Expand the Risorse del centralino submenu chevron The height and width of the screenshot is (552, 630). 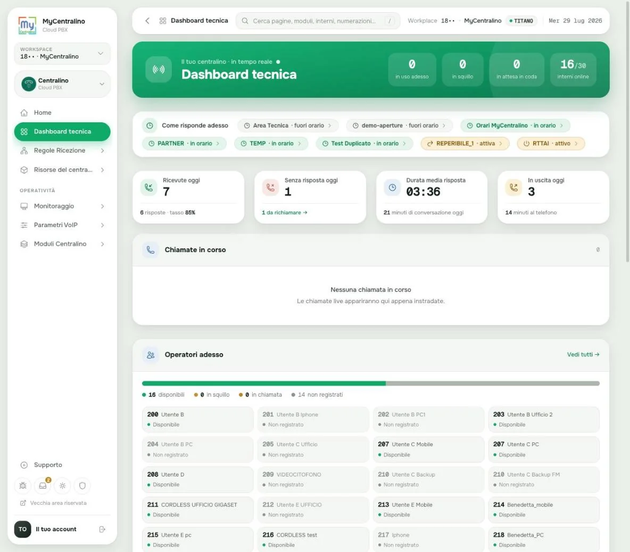pos(103,170)
